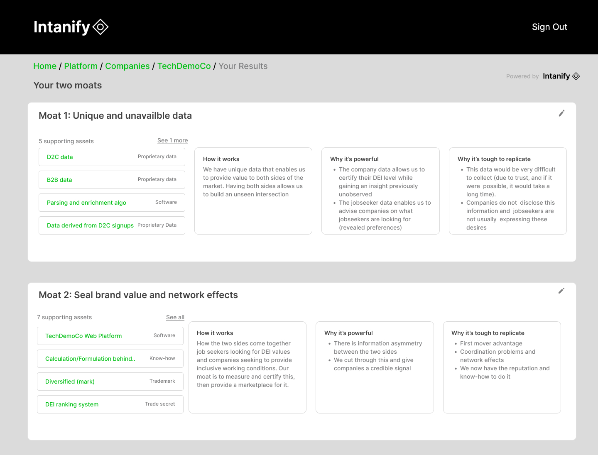Viewport: 598px width, 455px height.
Task: Click the Trade secret type label
Action: click(160, 404)
